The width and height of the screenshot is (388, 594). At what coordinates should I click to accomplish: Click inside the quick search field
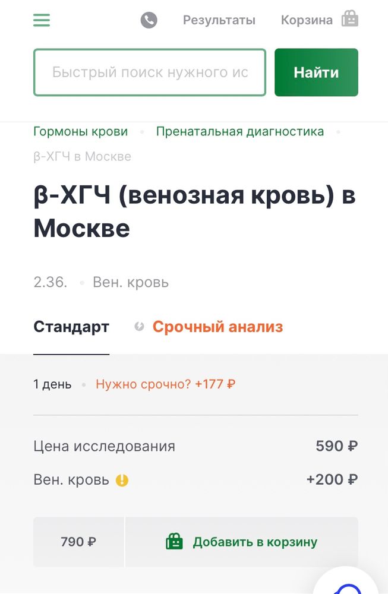coord(149,72)
